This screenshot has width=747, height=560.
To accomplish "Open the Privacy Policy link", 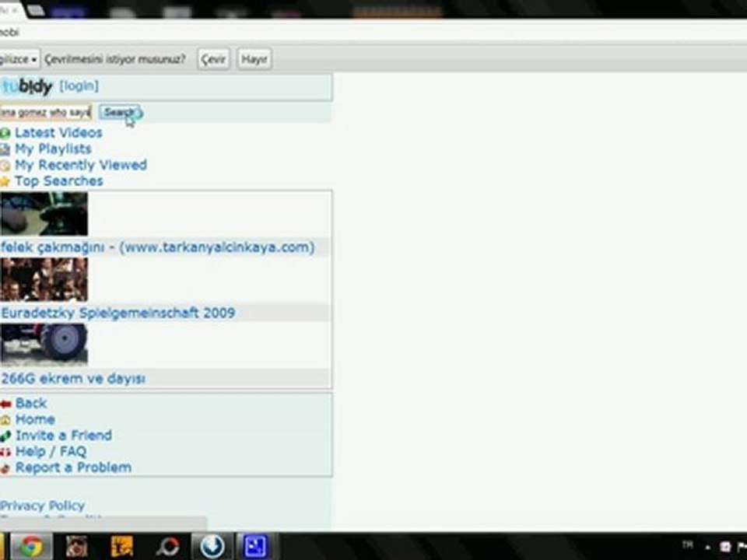I will click(x=42, y=506).
